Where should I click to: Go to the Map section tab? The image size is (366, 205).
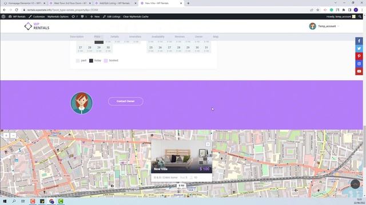coord(216,36)
